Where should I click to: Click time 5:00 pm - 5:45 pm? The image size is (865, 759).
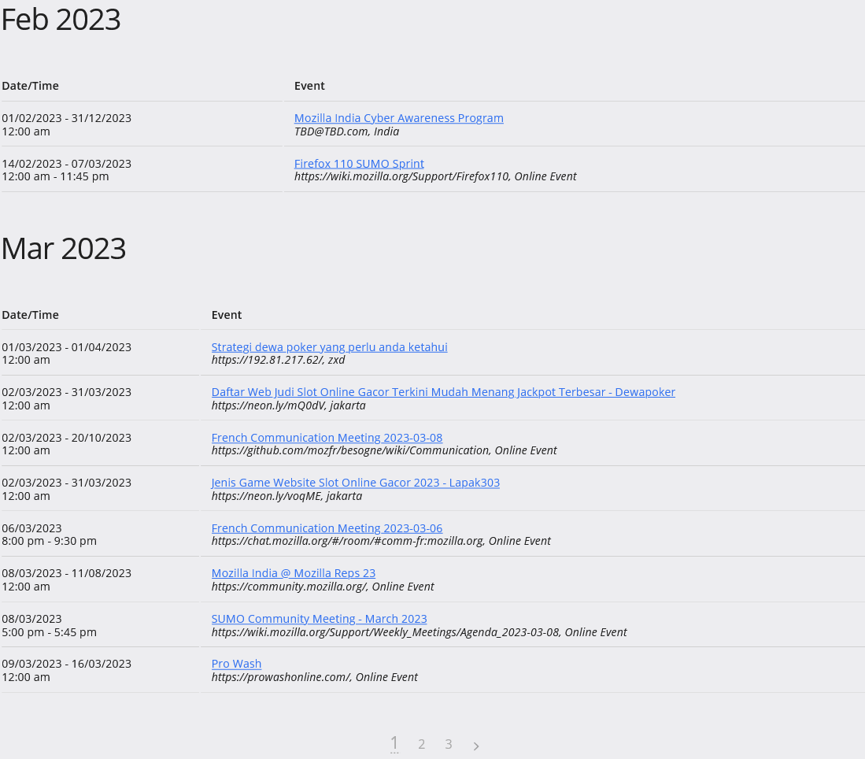point(49,632)
